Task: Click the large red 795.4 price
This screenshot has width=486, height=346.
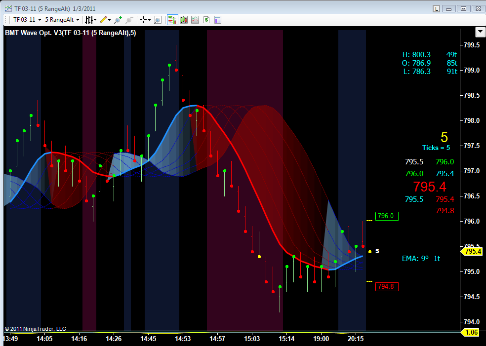Action: coord(430,187)
